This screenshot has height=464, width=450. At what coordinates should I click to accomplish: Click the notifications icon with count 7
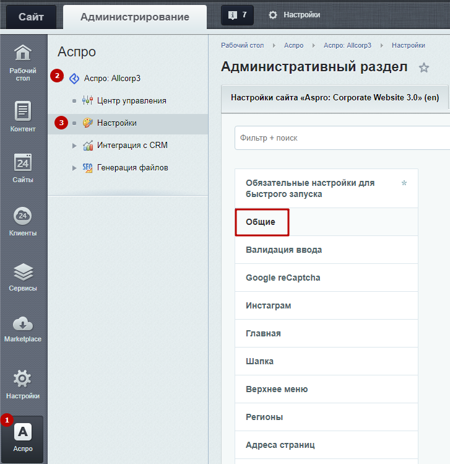pyautogui.click(x=237, y=15)
